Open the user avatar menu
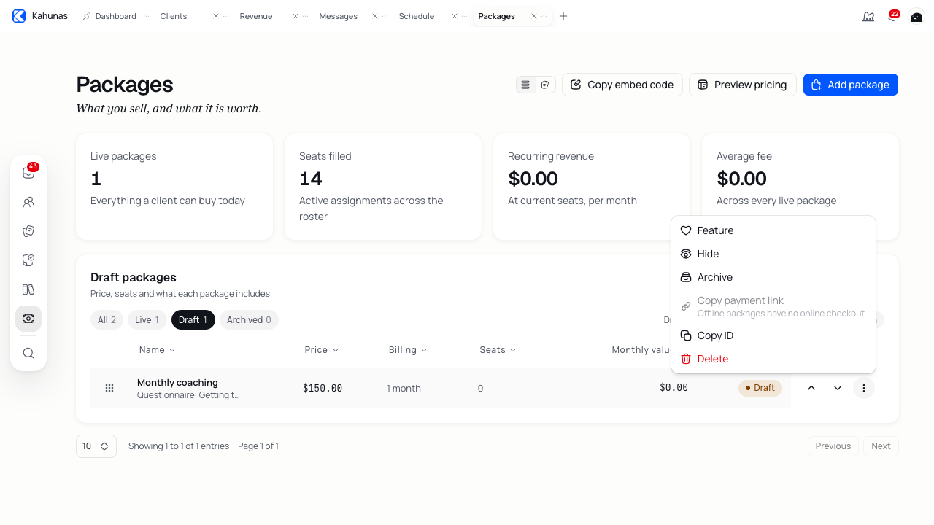This screenshot has width=934, height=525. click(x=916, y=16)
